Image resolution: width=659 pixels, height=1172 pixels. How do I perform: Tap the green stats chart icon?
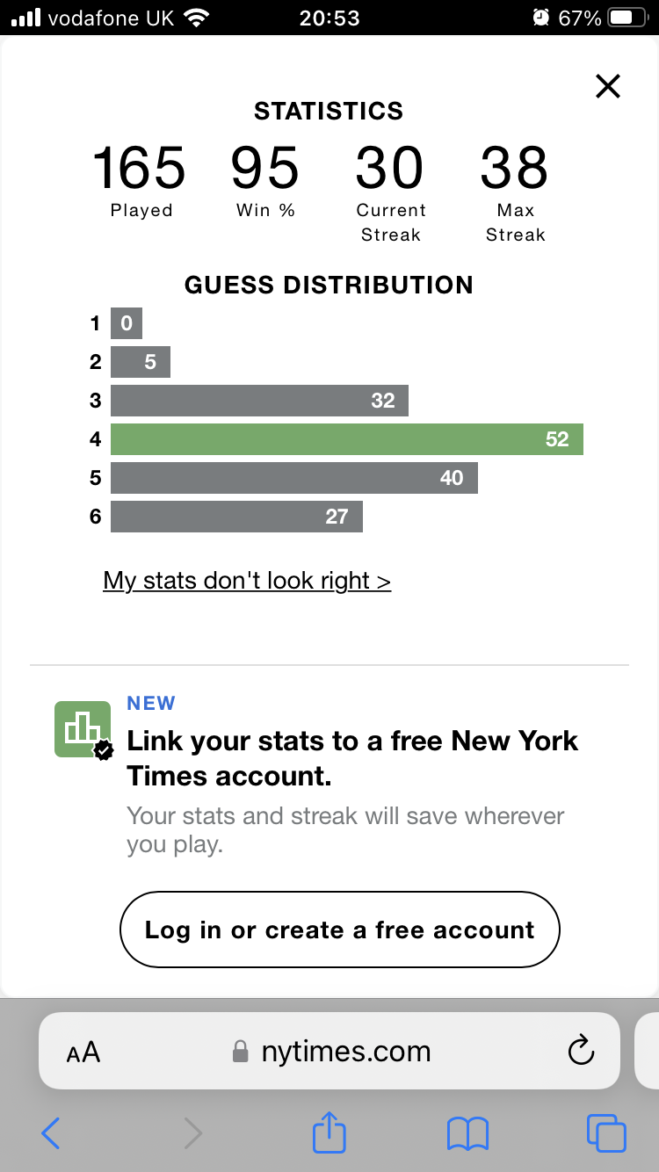pyautogui.click(x=84, y=729)
